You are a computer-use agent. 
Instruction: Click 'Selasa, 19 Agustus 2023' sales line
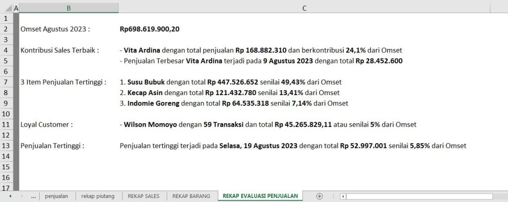pos(293,146)
